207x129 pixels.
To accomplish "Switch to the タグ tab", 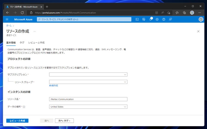I will (x=22, y=43).
